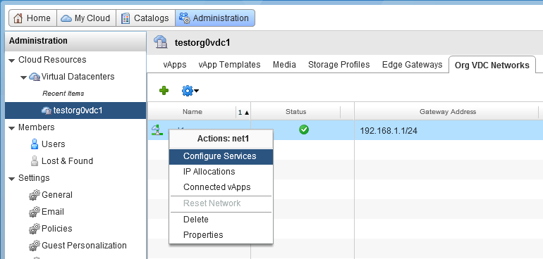Screen dimensions: 543x259
Task: Click the testorg0vdc1 tree item icon
Action: coord(47,110)
